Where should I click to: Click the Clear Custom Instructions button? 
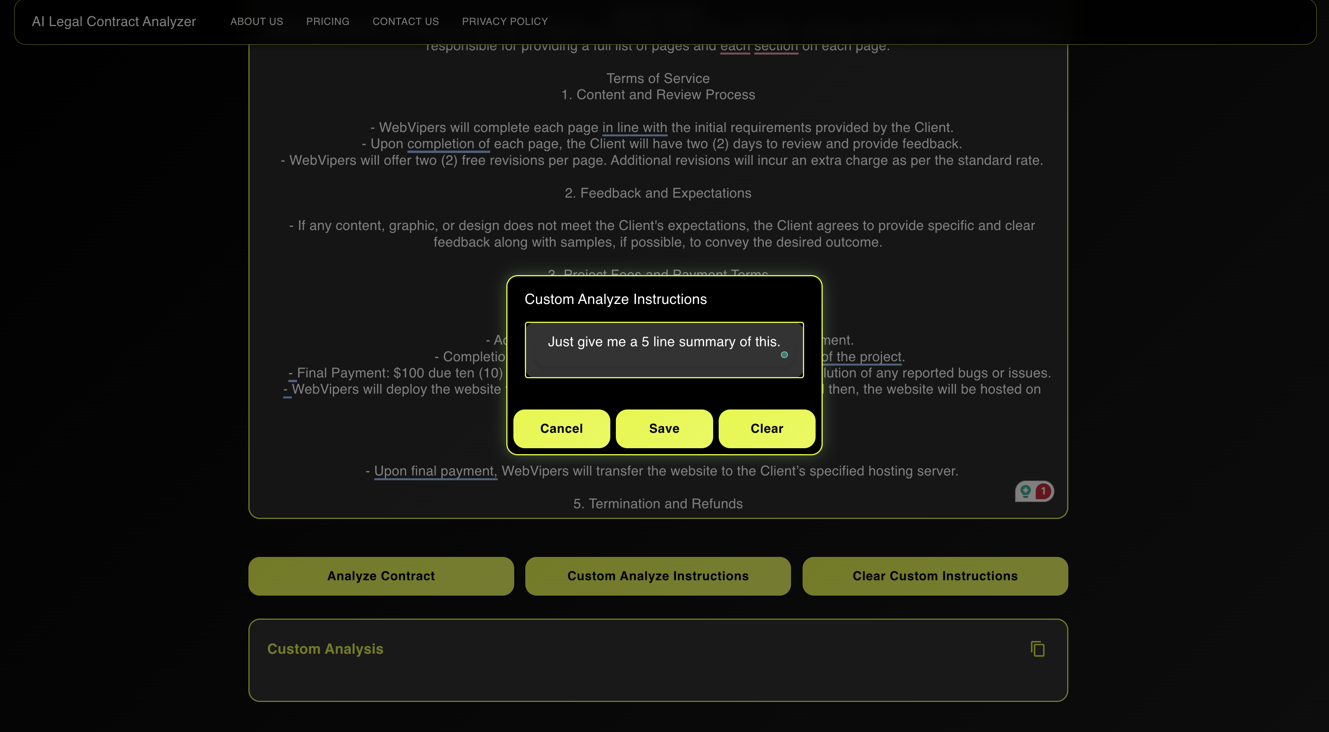[x=935, y=576]
